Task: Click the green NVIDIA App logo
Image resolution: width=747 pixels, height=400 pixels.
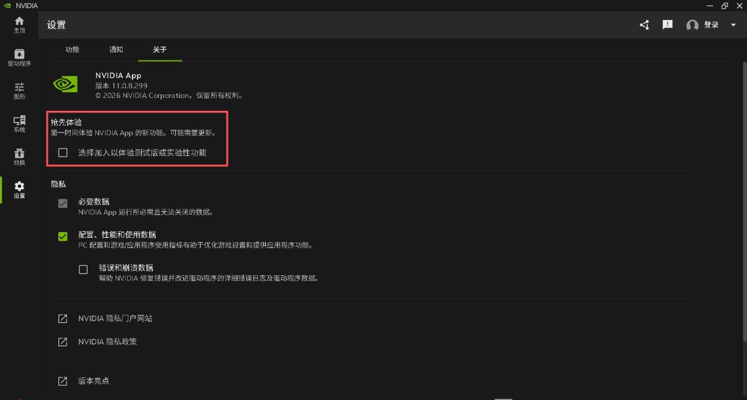Action: (65, 85)
